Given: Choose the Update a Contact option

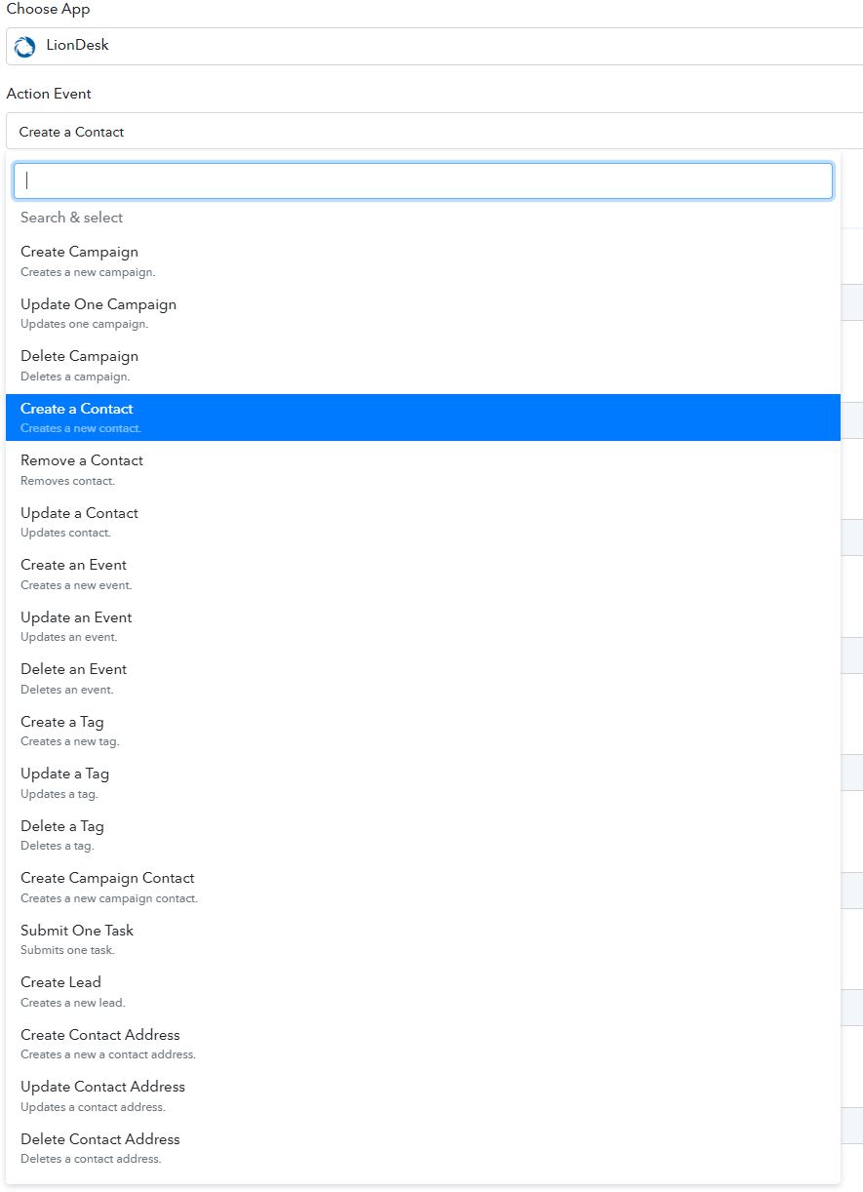Looking at the screenshot, I should coord(423,522).
